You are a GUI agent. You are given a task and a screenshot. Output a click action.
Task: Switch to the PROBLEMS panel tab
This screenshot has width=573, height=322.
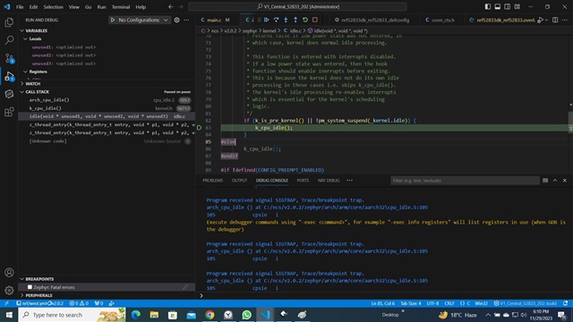point(213,181)
